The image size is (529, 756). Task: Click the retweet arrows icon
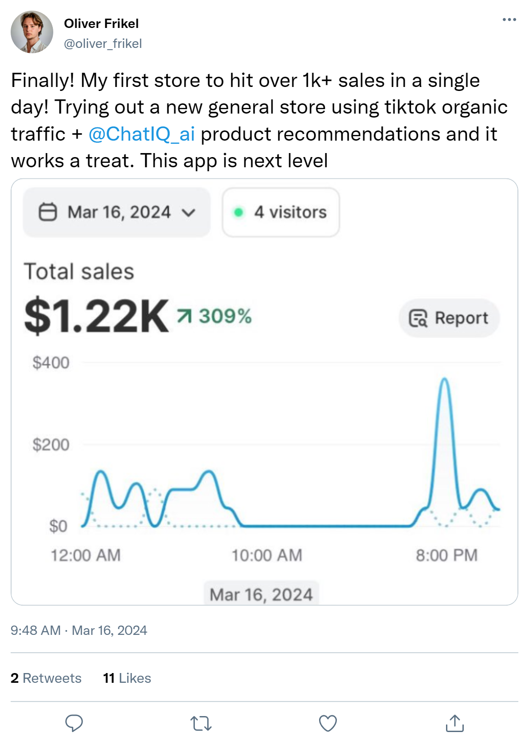(x=201, y=723)
